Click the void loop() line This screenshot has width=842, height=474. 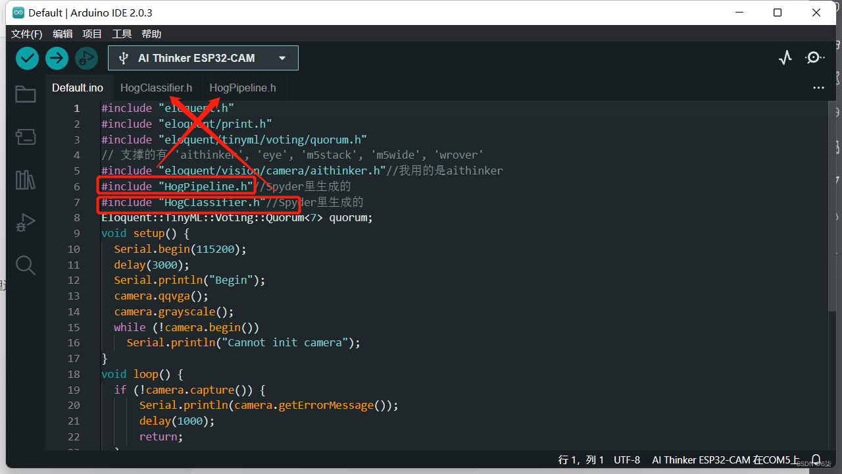point(141,374)
